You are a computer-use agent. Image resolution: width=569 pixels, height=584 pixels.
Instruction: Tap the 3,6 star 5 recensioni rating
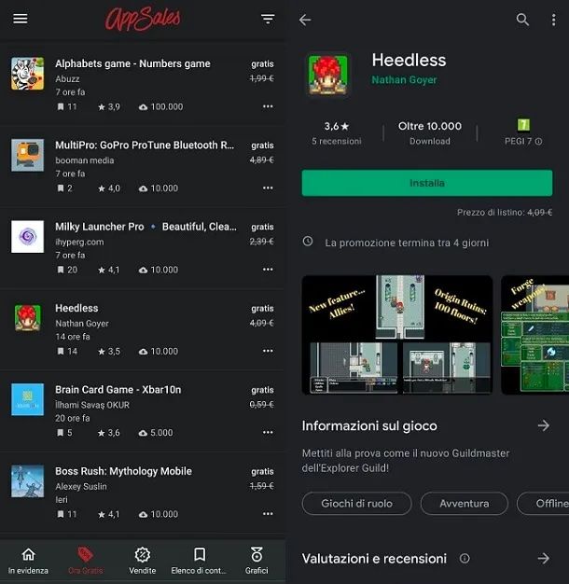click(337, 133)
